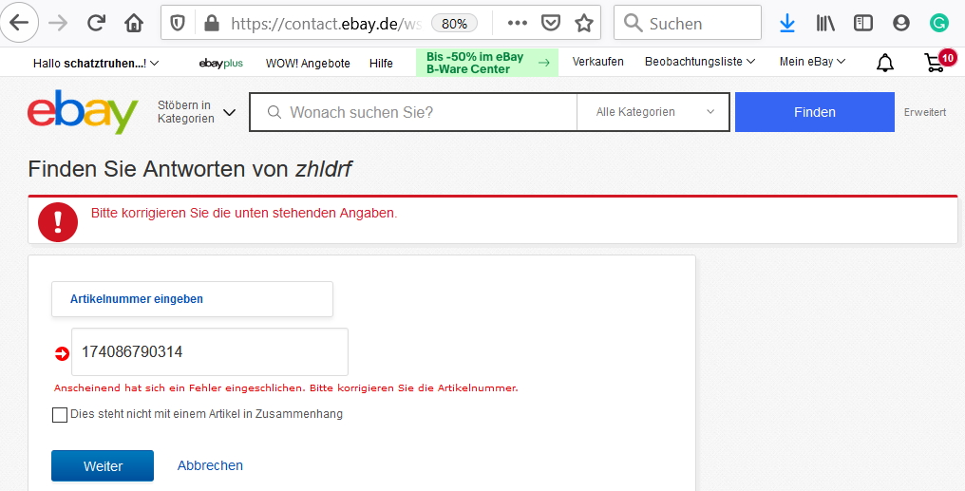The width and height of the screenshot is (965, 491).
Task: Open the 'Hilfe' menu item
Action: point(381,64)
